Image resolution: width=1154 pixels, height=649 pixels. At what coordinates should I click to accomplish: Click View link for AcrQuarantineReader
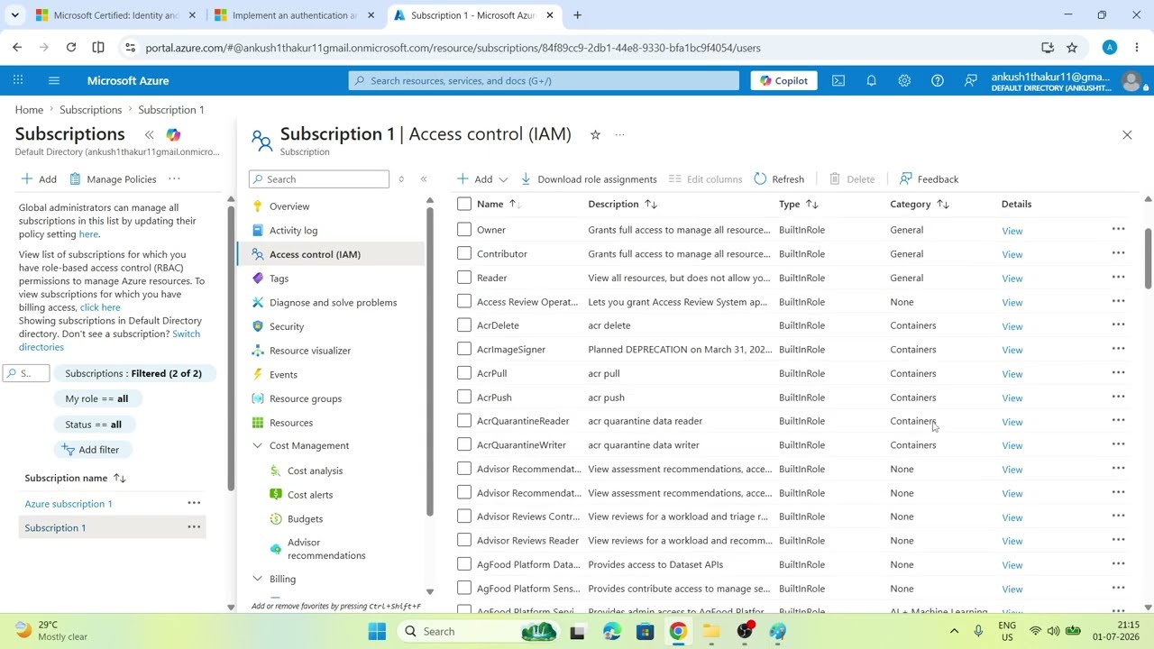[x=1012, y=422]
